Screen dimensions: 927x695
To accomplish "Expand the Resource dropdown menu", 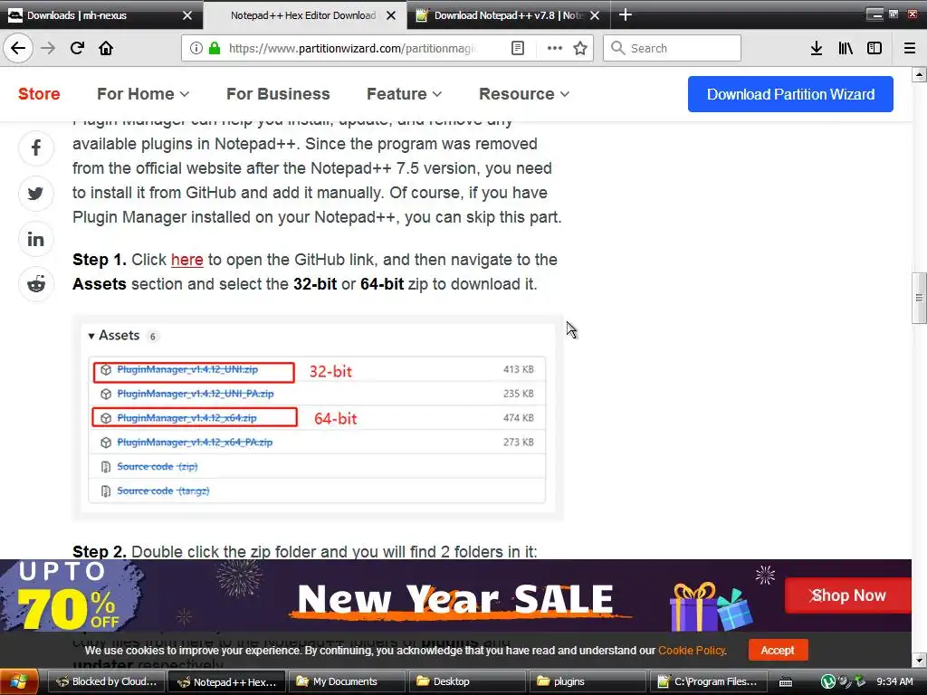I will (x=524, y=94).
